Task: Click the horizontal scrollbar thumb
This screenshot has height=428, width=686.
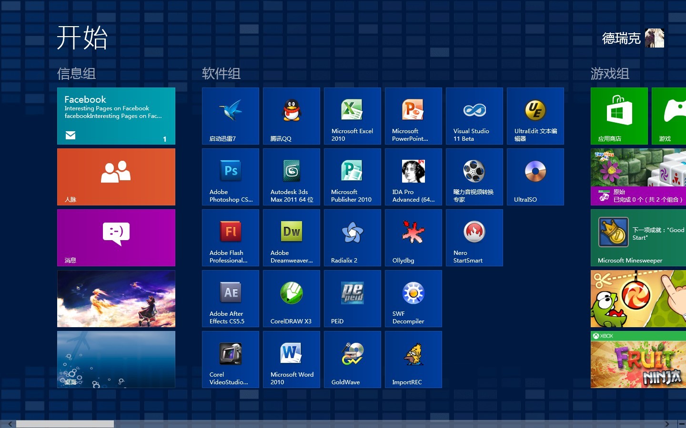Action: tap(65, 424)
